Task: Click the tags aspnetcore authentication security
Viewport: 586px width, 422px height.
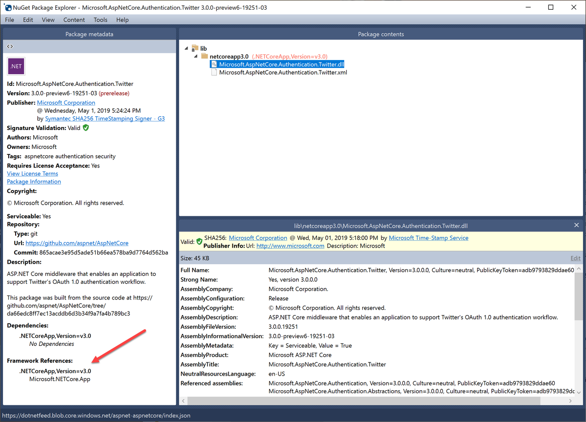Action: click(x=70, y=156)
